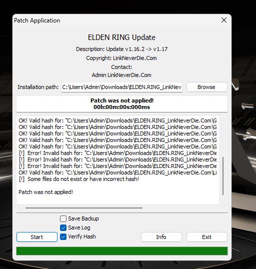The image size is (256, 269).
Task: Click "Copyright: LinkNeverDie.Com" text
Action: click(x=121, y=58)
